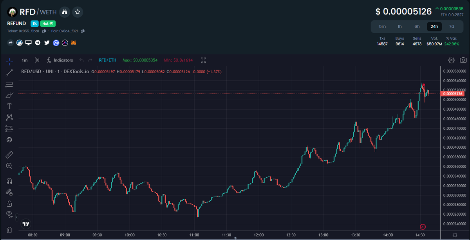Toggle stay-in-drawing-mode pencil lock

(9, 192)
